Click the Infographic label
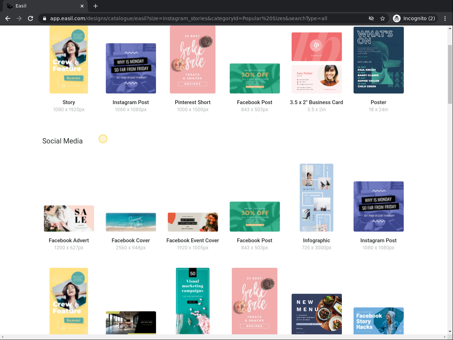Screen dimensions: 453x340 click(316, 240)
